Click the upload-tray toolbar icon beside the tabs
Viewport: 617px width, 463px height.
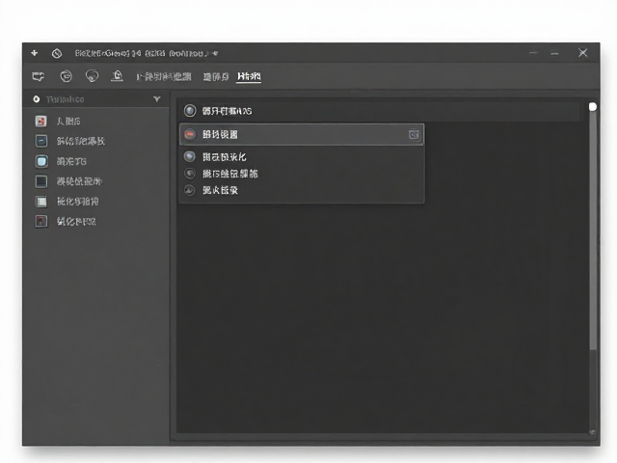click(117, 75)
